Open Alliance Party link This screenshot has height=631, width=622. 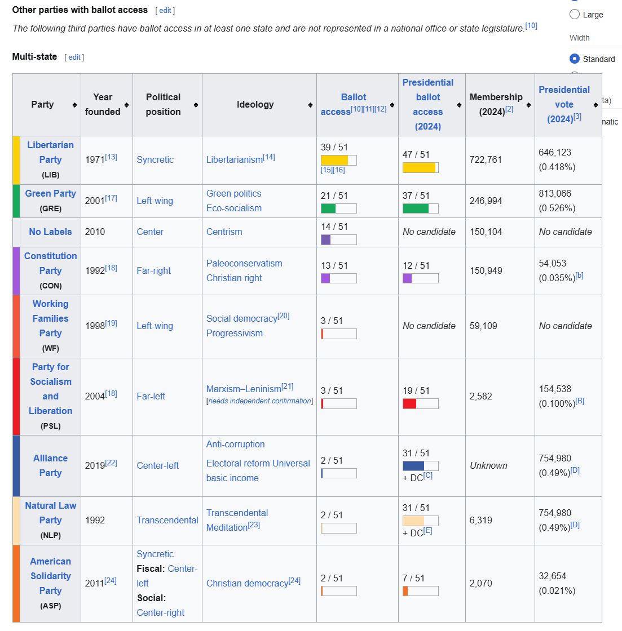tap(50, 465)
